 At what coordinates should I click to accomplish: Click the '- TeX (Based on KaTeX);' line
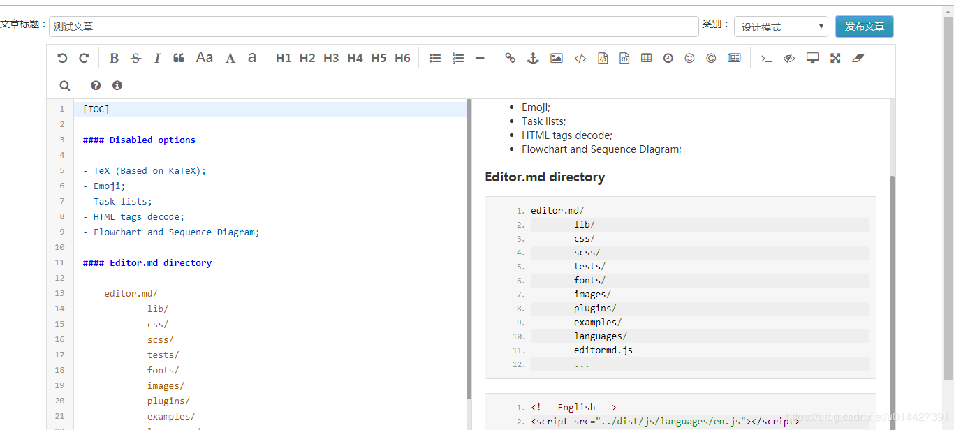tap(145, 170)
